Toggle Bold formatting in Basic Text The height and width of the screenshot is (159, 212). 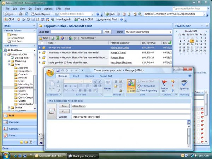(x=65, y=86)
